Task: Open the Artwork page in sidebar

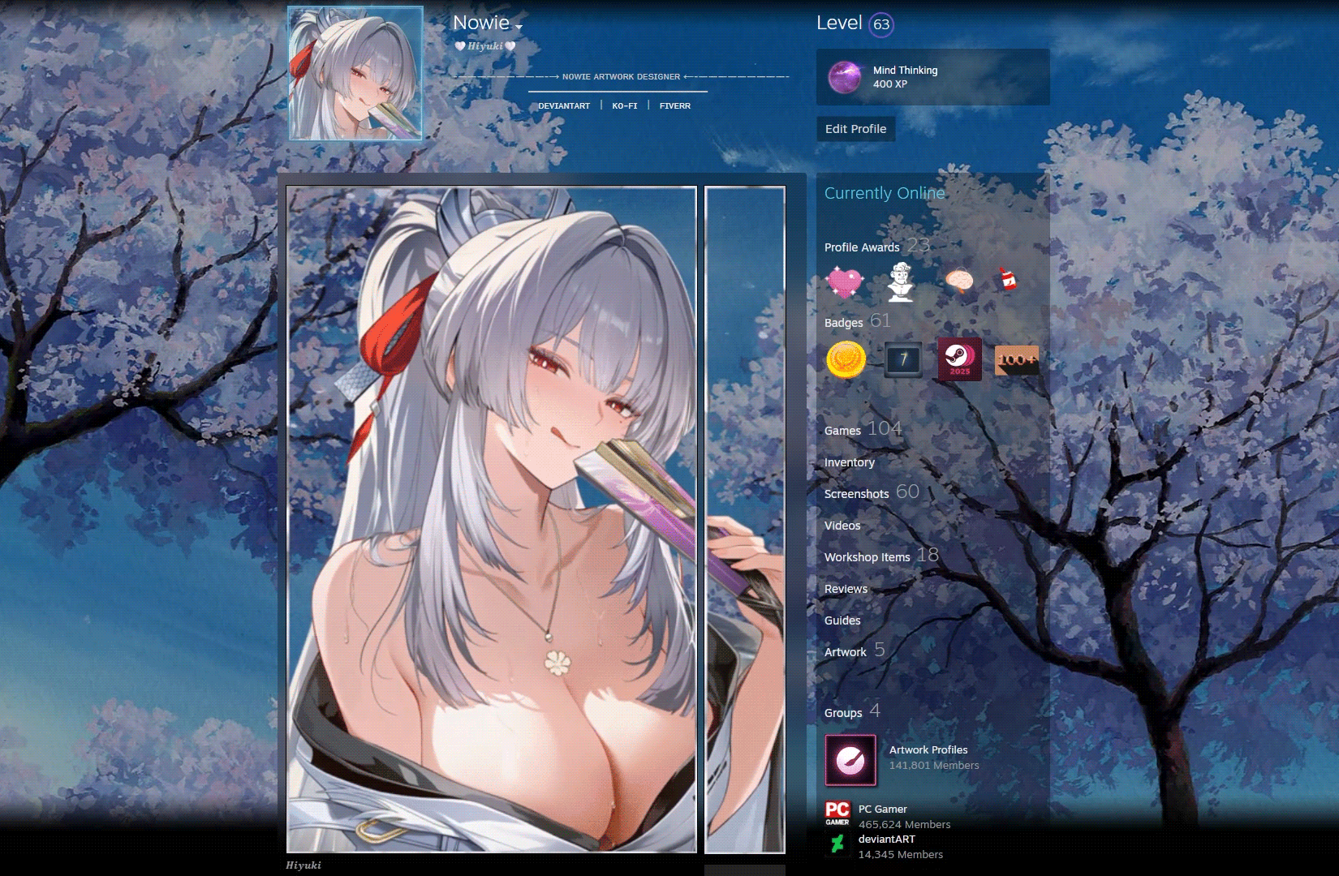Action: tap(846, 652)
